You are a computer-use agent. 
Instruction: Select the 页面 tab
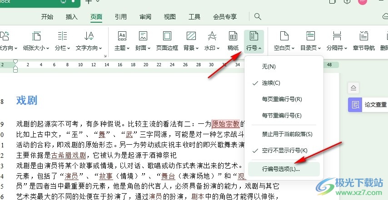point(96,17)
